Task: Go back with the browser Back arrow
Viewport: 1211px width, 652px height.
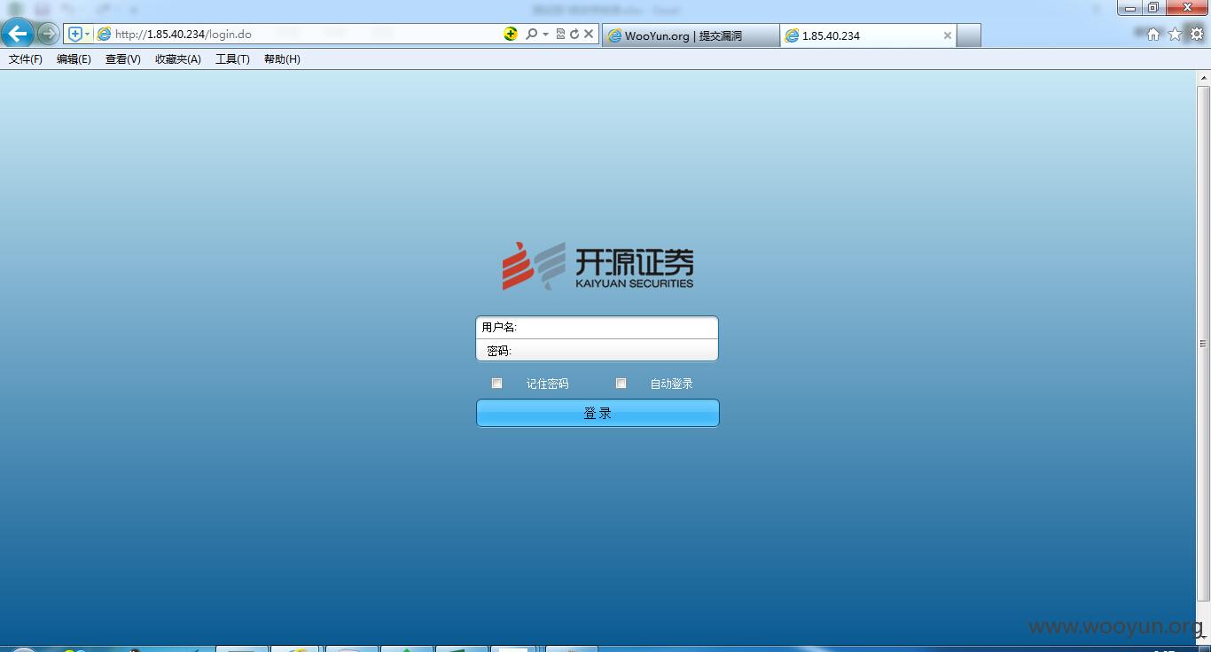Action: tap(18, 35)
